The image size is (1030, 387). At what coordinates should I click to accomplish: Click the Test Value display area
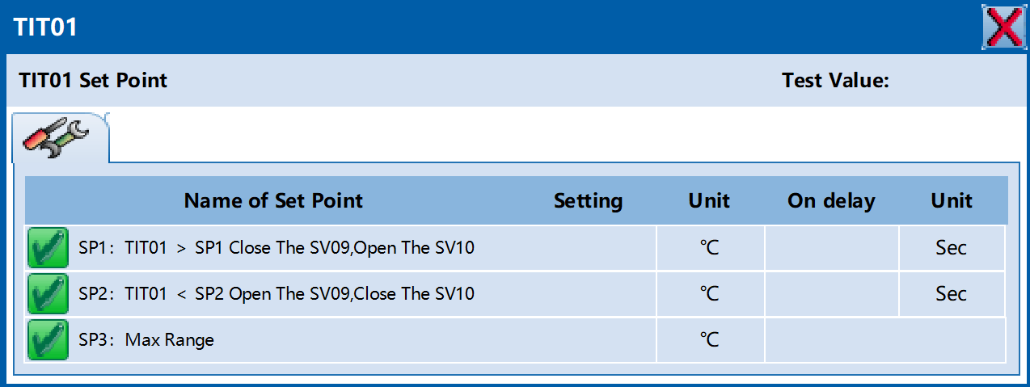click(x=954, y=81)
